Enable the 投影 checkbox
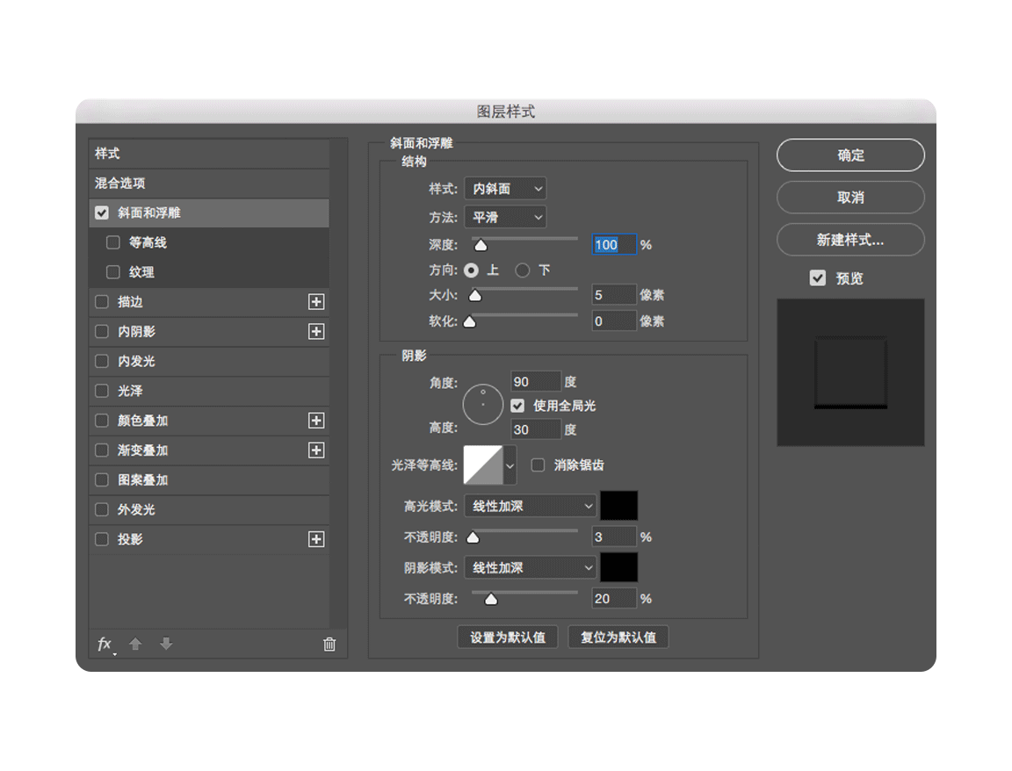The image size is (1012, 771). tap(102, 539)
